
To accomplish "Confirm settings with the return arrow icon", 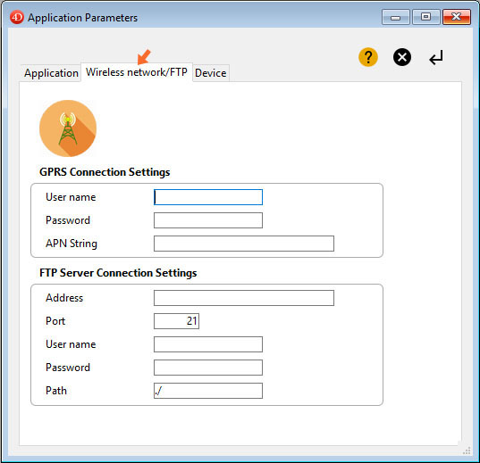I will click(436, 57).
